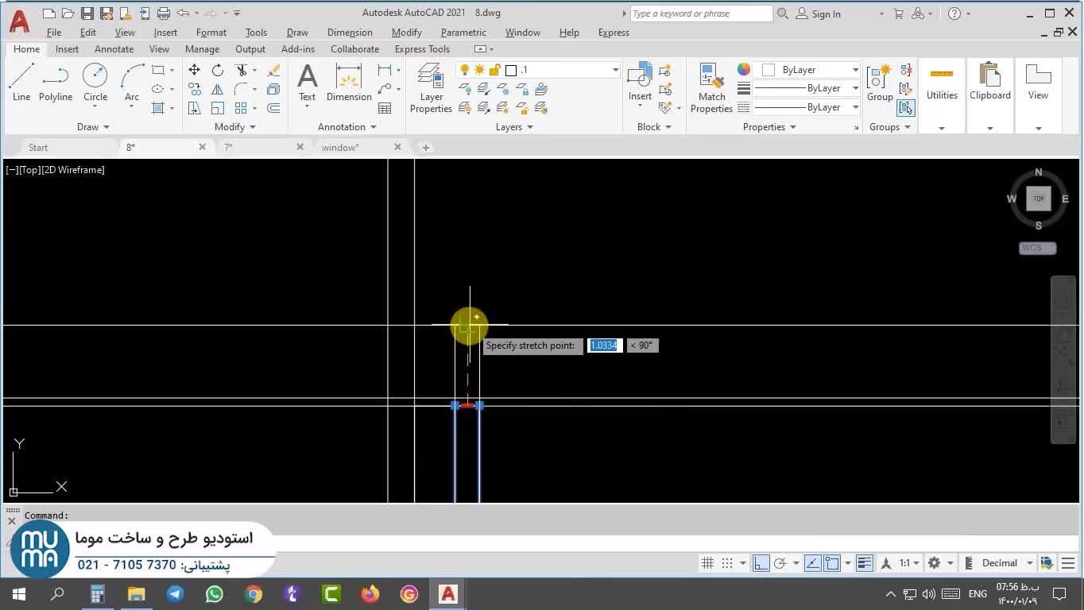Insert a table from Annotation panel
Screen dimensions: 1084x610
pos(385,108)
